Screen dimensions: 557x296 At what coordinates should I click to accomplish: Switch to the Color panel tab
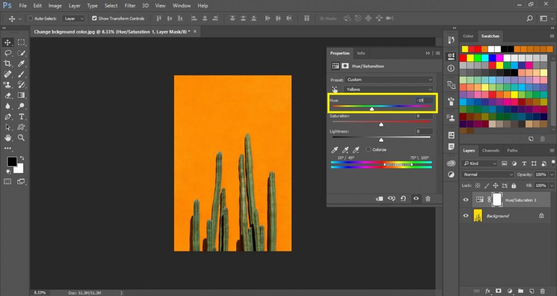coord(468,36)
